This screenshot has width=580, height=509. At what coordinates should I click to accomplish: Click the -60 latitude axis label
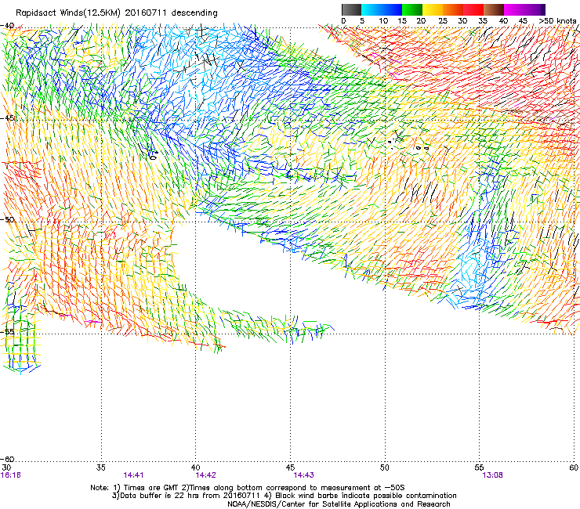7,459
